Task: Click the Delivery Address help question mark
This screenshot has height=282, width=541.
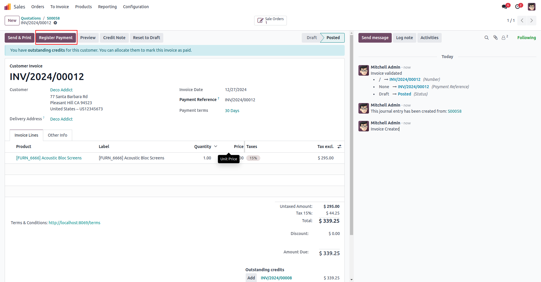Action: coord(44,118)
